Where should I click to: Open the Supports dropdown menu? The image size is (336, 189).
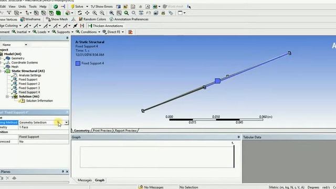pyautogui.click(x=62, y=32)
